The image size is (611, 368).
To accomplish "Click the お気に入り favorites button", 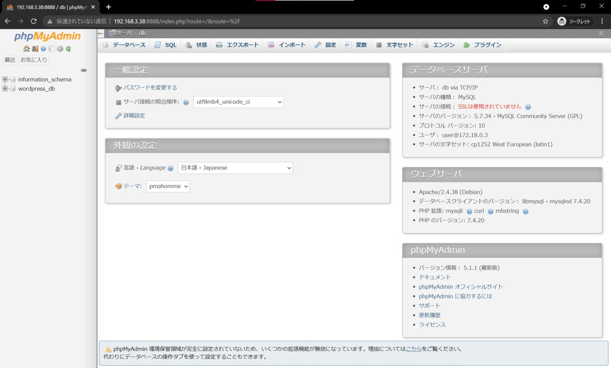I will [34, 60].
